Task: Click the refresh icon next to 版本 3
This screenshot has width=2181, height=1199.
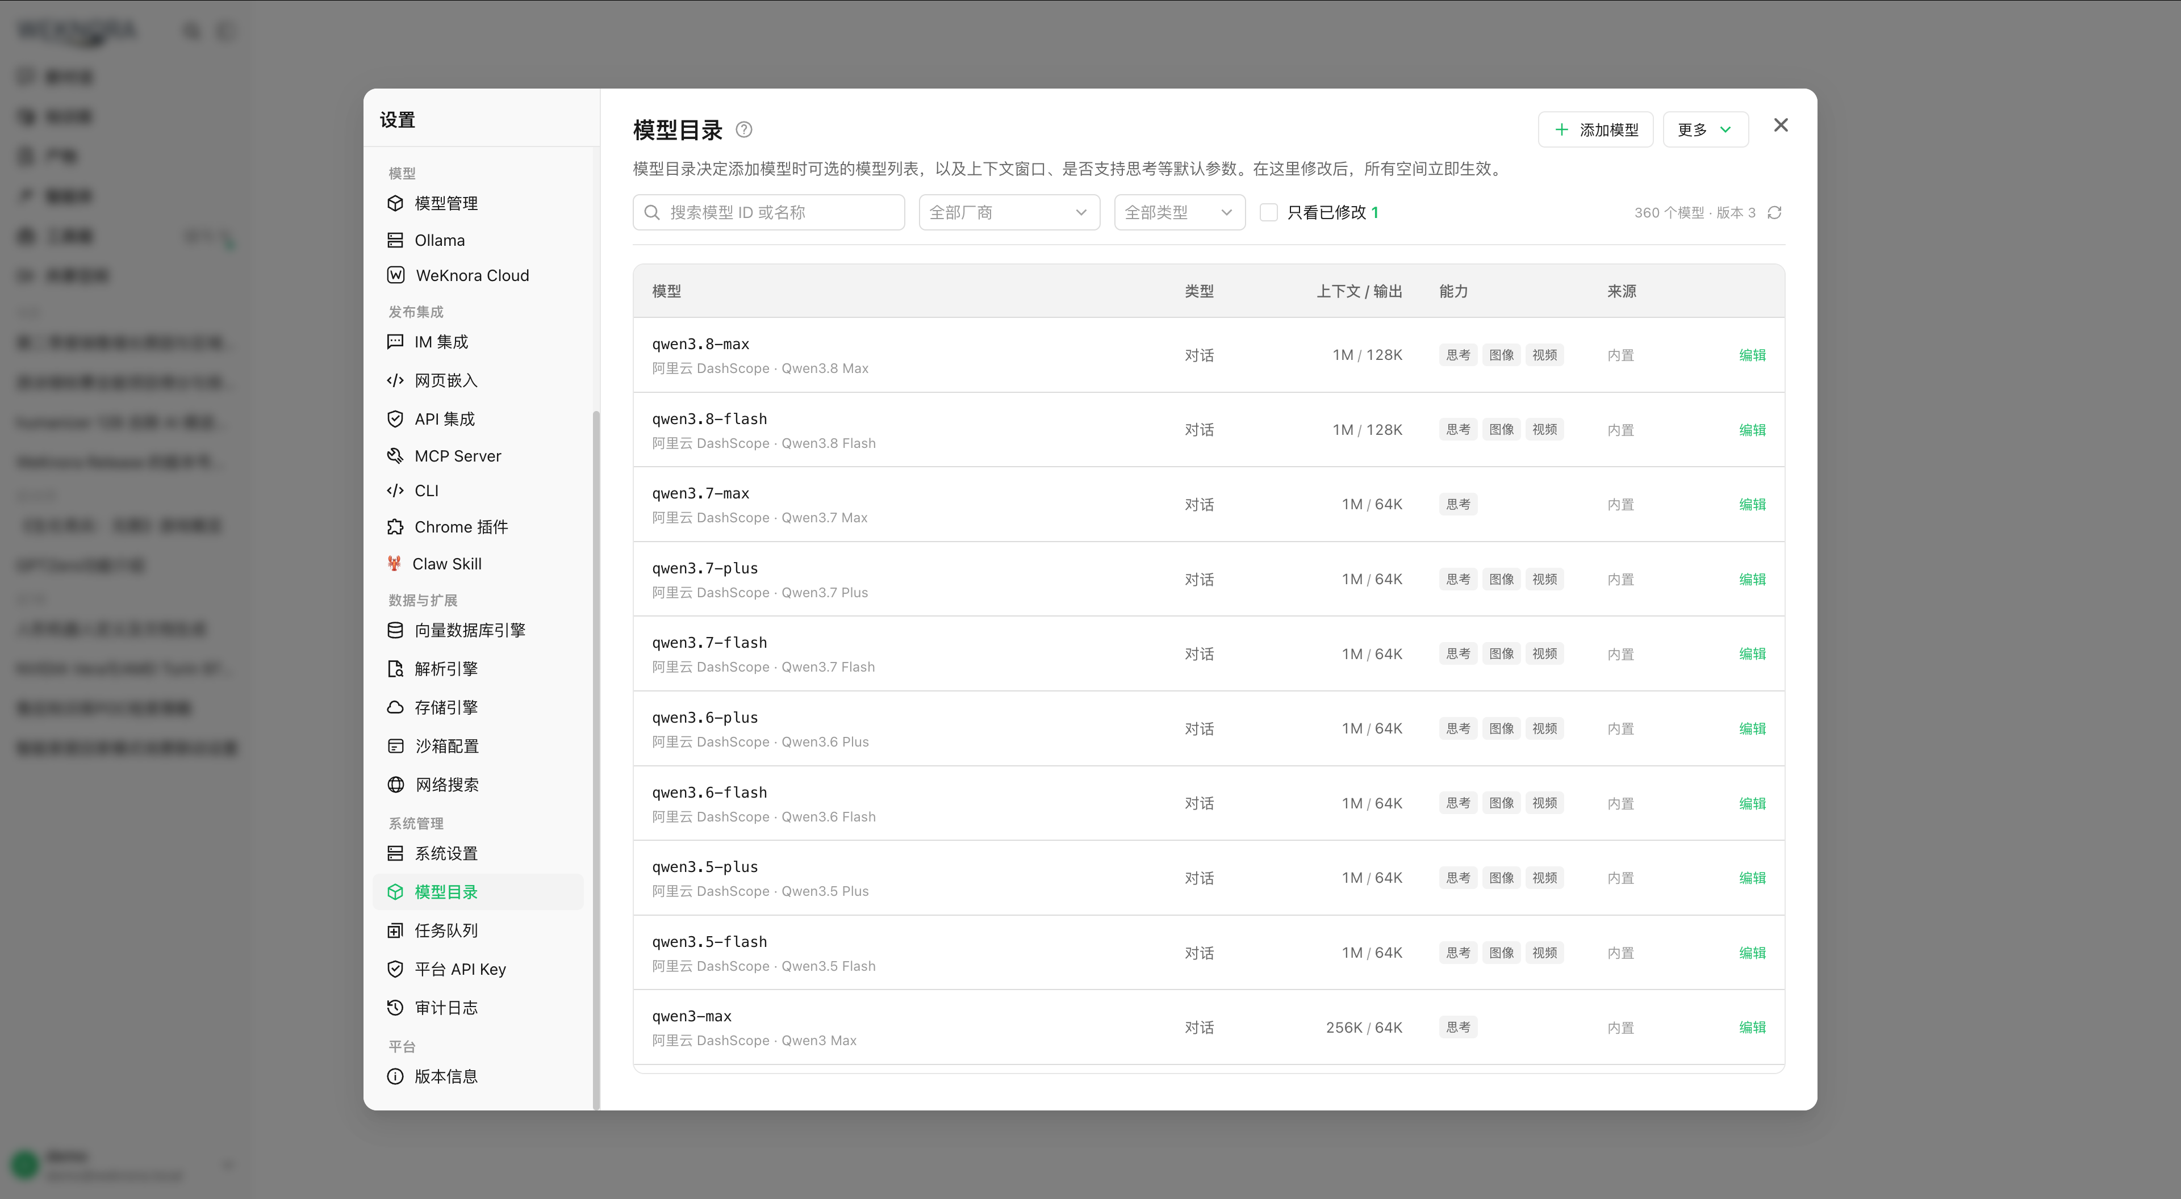Action: coord(1774,212)
